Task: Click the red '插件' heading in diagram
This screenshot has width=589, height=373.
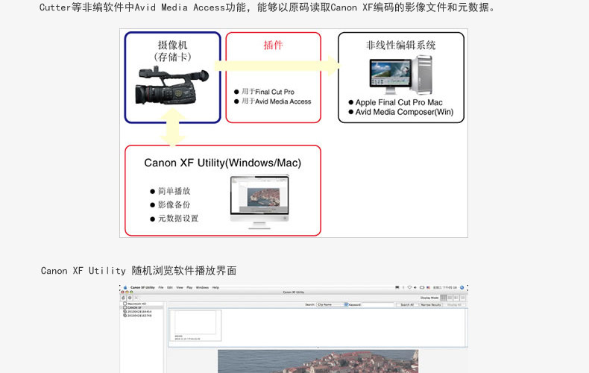Action: (x=273, y=45)
